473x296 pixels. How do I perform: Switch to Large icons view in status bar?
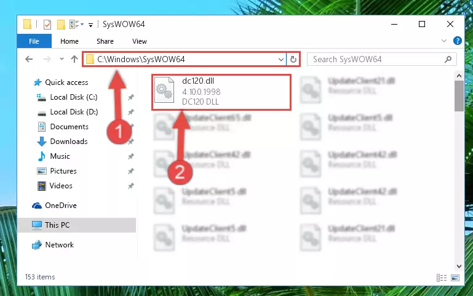click(x=455, y=278)
